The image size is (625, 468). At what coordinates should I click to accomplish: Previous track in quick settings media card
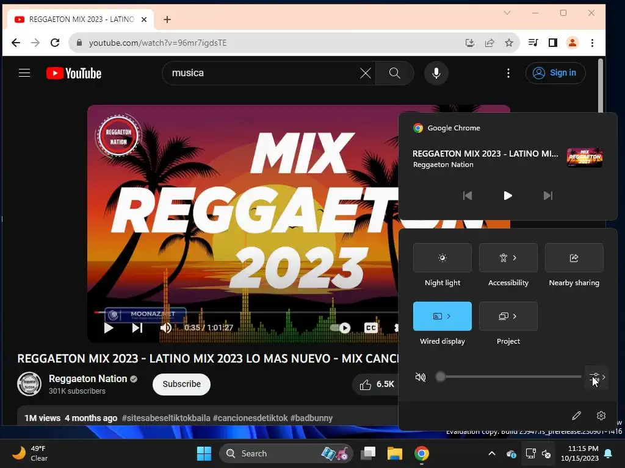point(467,196)
